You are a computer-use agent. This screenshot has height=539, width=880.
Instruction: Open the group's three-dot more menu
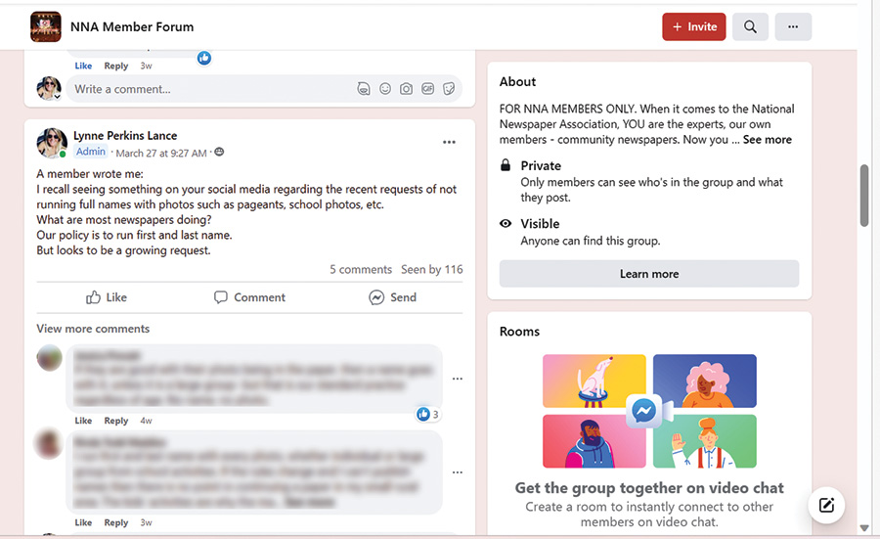[793, 27]
